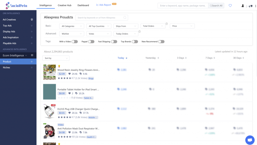Open the All Top Countries dropdown

pos(99,26)
